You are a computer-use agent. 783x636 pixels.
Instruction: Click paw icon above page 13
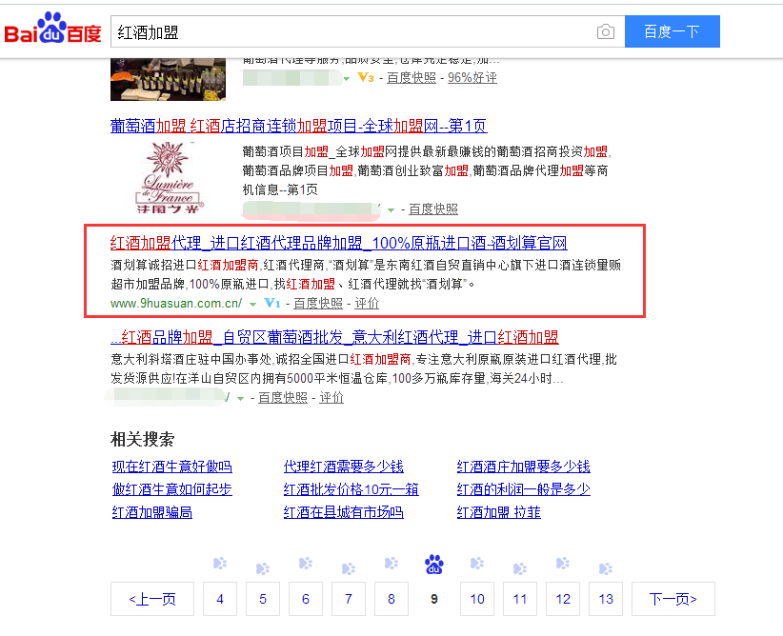pos(606,568)
